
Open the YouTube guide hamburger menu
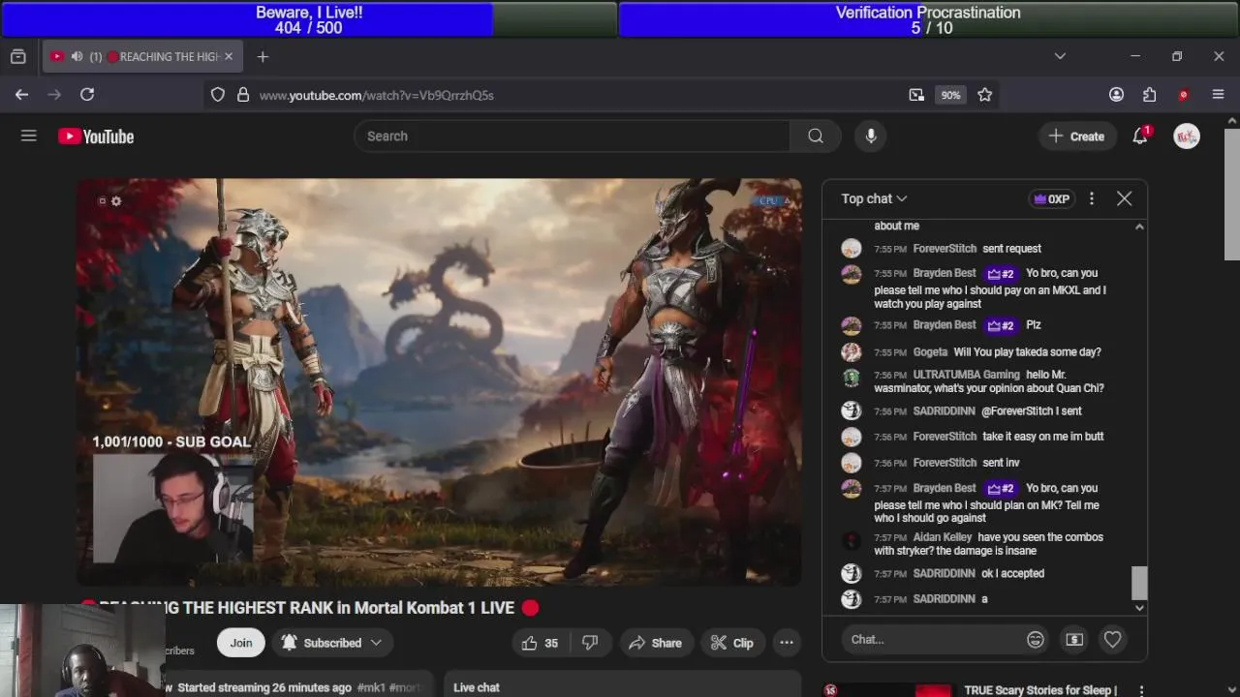29,136
